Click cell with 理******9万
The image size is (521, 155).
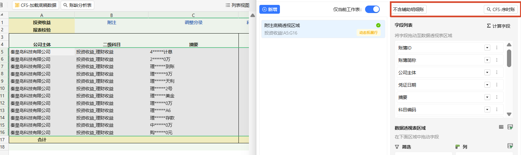coord(193,74)
